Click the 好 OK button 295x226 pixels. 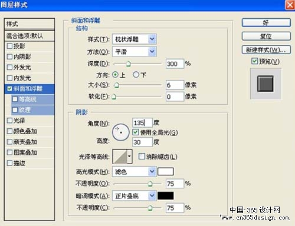pyautogui.click(x=266, y=23)
